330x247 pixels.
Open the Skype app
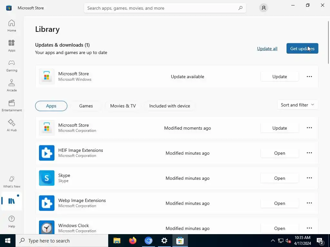coord(279,178)
